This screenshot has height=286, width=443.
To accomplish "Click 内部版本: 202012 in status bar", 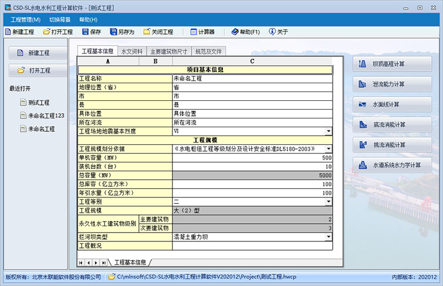I will [414, 277].
